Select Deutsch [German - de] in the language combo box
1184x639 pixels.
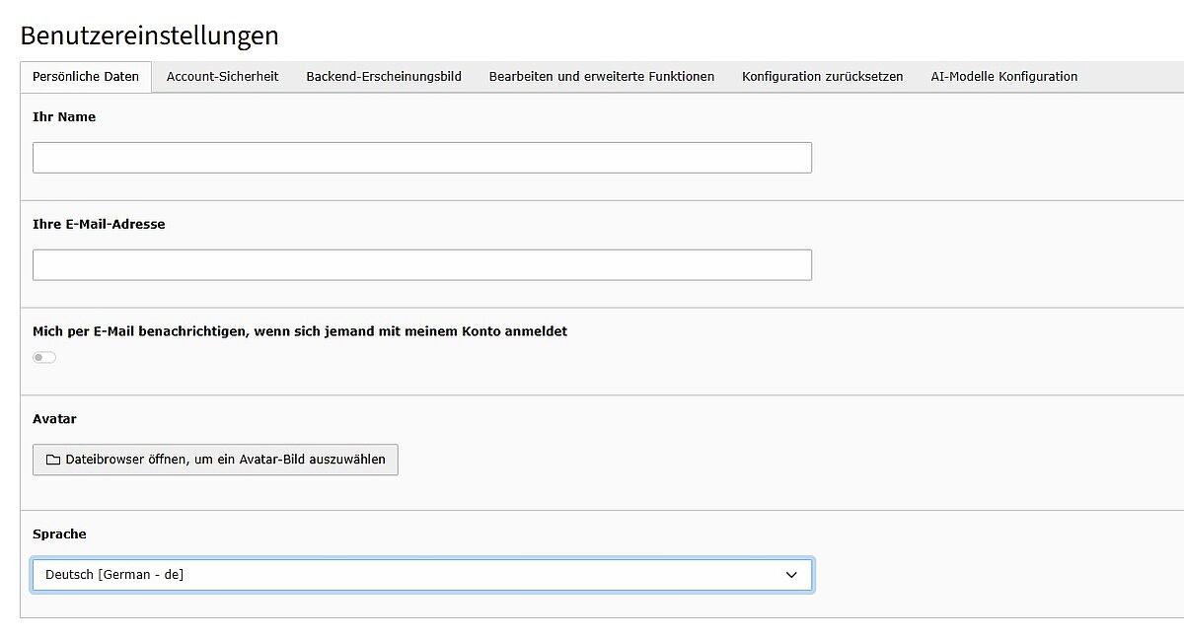click(422, 574)
